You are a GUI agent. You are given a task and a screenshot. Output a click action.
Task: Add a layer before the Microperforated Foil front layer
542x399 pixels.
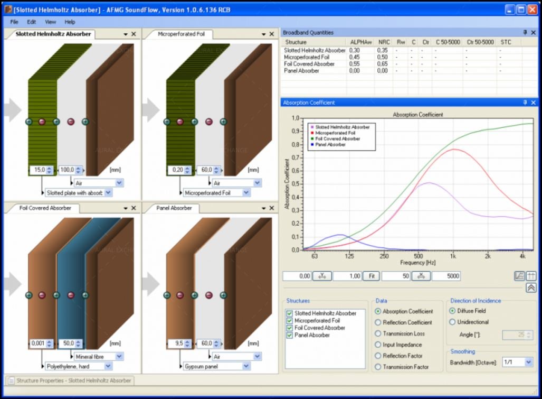[167, 122]
